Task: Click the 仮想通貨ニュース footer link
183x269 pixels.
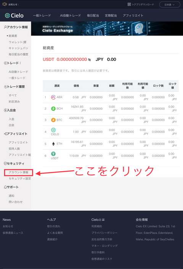Action: point(13,233)
